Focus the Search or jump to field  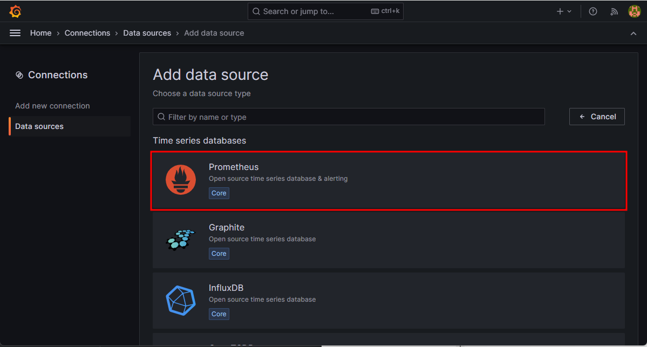(x=325, y=11)
